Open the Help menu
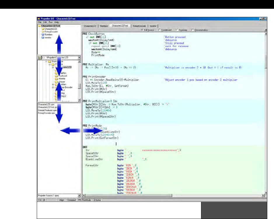 tap(56, 22)
